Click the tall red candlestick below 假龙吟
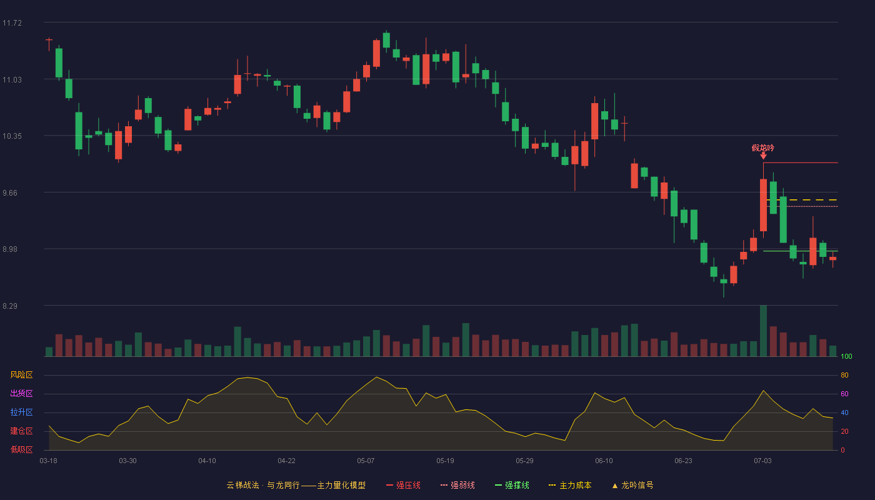Image resolution: width=875 pixels, height=500 pixels. [763, 205]
